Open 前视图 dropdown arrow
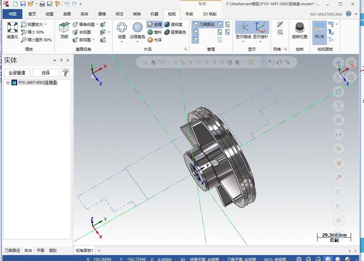The width and height of the screenshot is (364, 261). [94, 40]
